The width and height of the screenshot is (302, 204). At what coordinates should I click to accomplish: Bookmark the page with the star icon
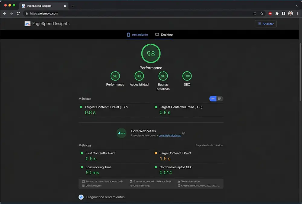(x=262, y=14)
